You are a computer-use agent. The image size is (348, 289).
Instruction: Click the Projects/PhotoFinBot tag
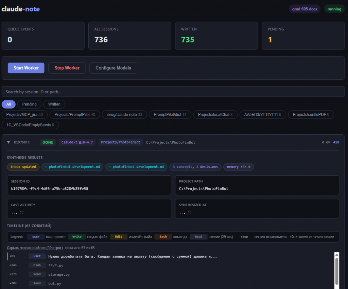click(x=121, y=142)
